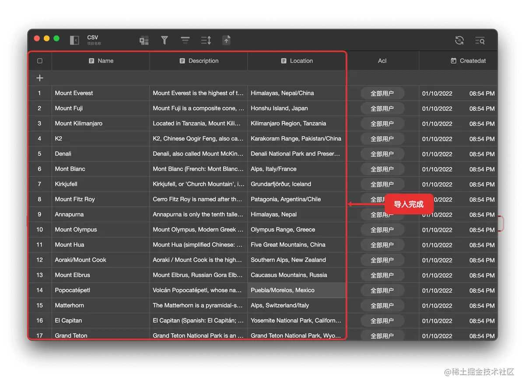This screenshot has width=525, height=387.
Task: Click the 'Patagonia, Argentina/Chile' cell
Action: [297, 199]
